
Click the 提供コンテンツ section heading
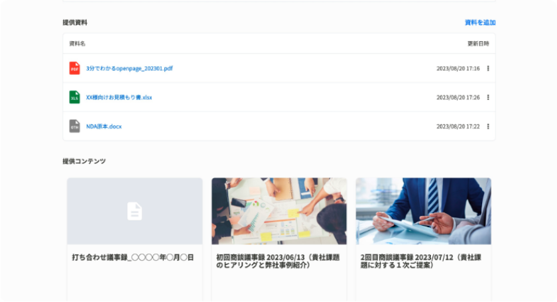(84, 161)
